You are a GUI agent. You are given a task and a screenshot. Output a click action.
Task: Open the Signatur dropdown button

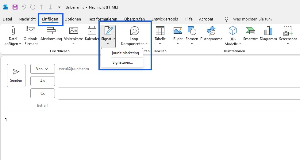(108, 36)
